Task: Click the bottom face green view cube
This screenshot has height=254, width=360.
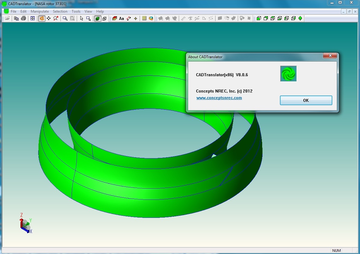Action: pyautogui.click(x=279, y=18)
